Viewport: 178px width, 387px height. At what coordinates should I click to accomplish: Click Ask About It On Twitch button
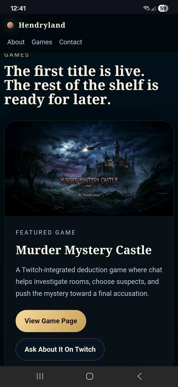pos(60,349)
